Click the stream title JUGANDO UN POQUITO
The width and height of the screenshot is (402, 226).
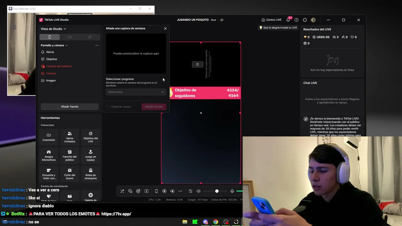click(x=193, y=20)
